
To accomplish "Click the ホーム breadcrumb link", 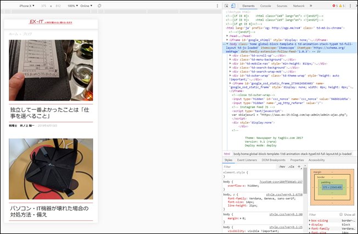I will [x=13, y=34].
